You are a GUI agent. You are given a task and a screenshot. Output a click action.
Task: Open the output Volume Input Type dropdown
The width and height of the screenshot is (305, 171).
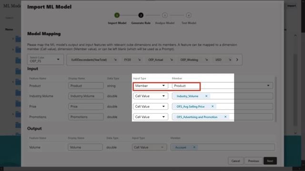(x=149, y=147)
